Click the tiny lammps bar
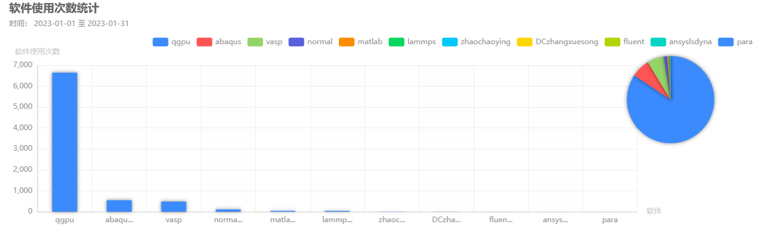Image resolution: width=762 pixels, height=249 pixels. click(x=337, y=211)
